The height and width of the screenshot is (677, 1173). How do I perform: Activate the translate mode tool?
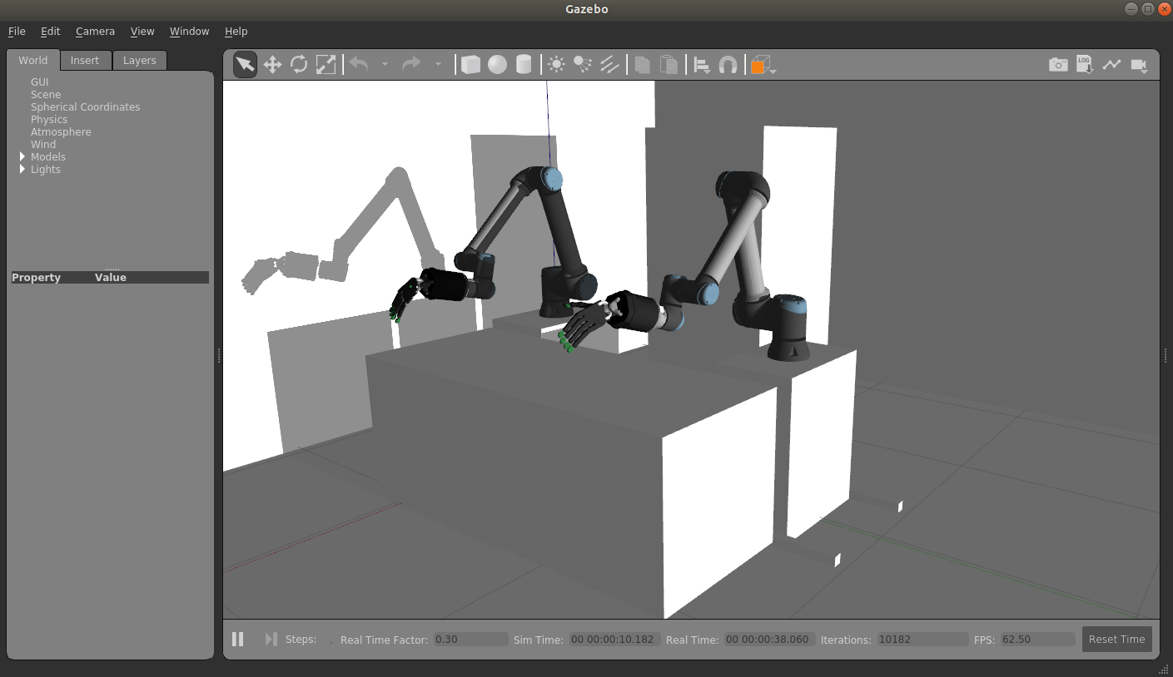coord(272,64)
